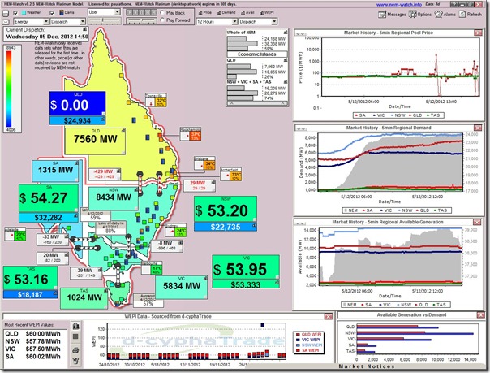Click the pause playback button
Screen dimensions: 490x373
point(141,12)
